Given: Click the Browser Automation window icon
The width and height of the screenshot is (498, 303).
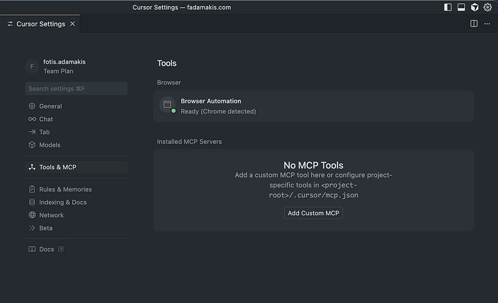Looking at the screenshot, I should [x=167, y=105].
